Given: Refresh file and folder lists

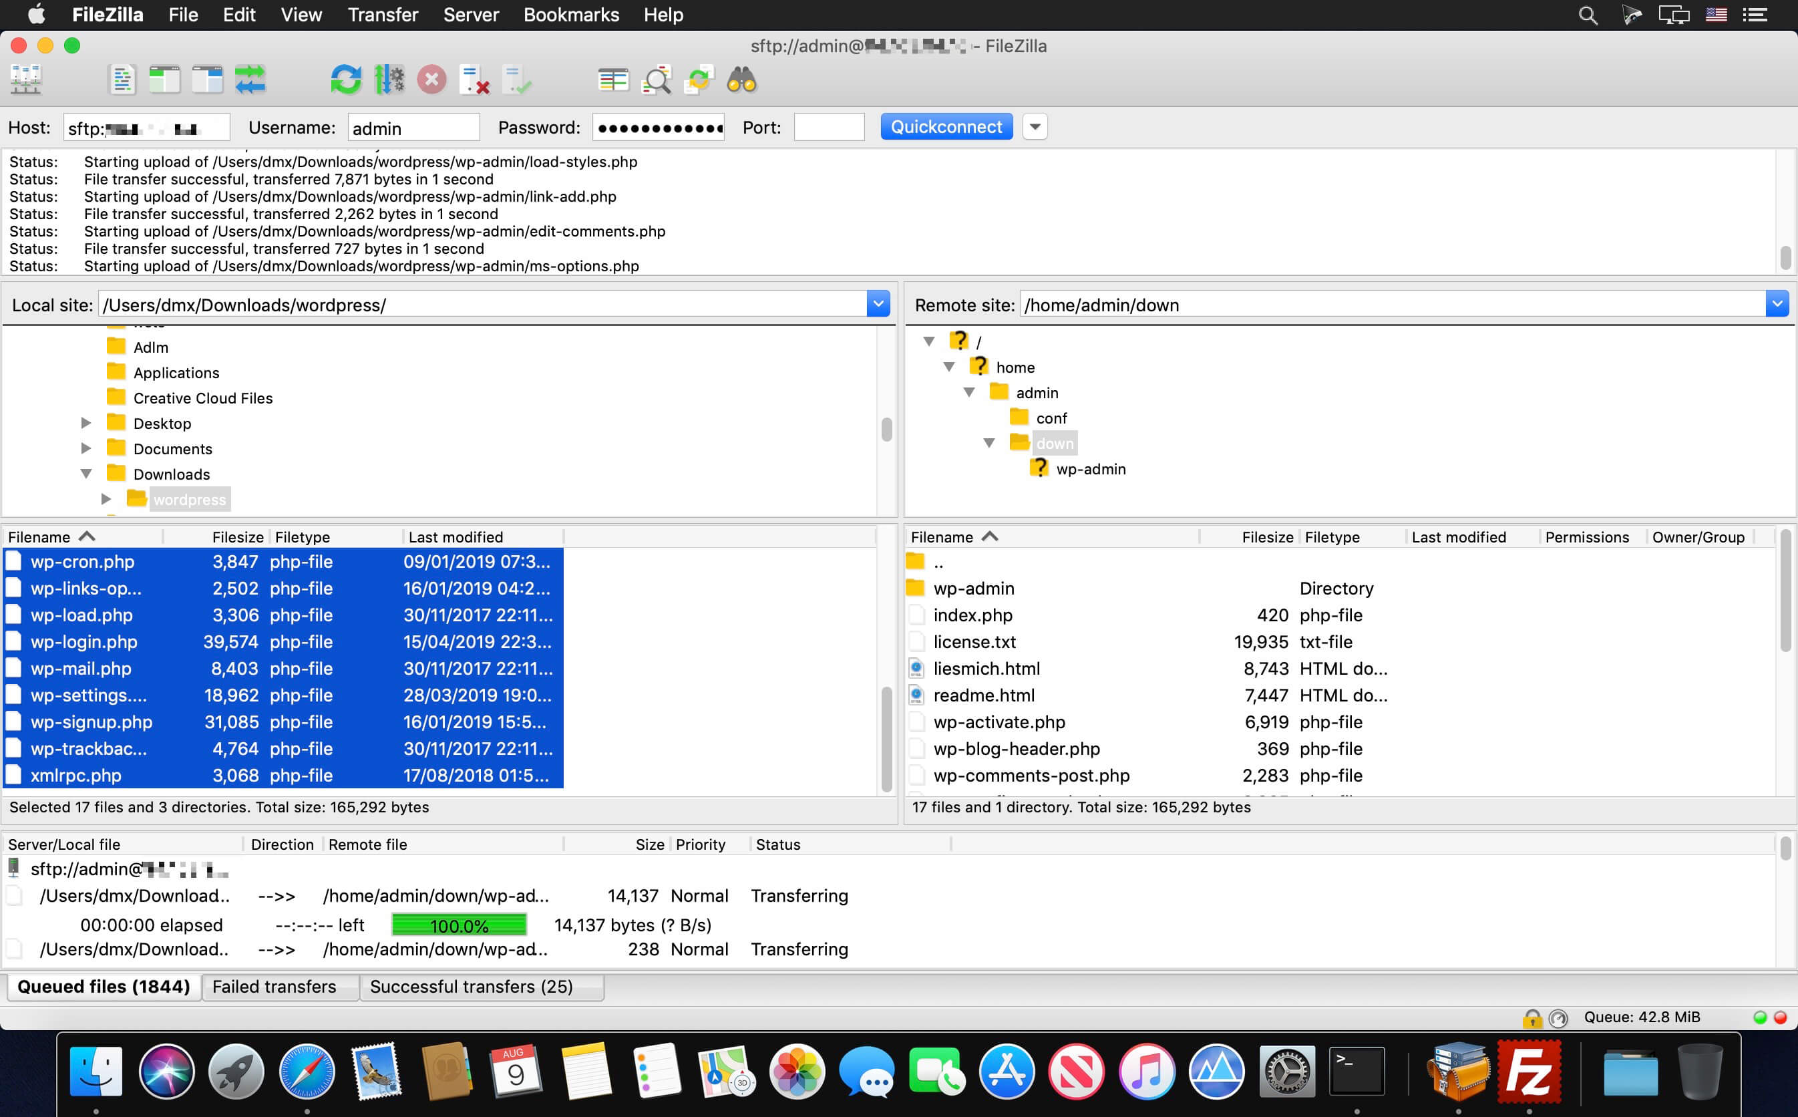Looking at the screenshot, I should click(345, 79).
